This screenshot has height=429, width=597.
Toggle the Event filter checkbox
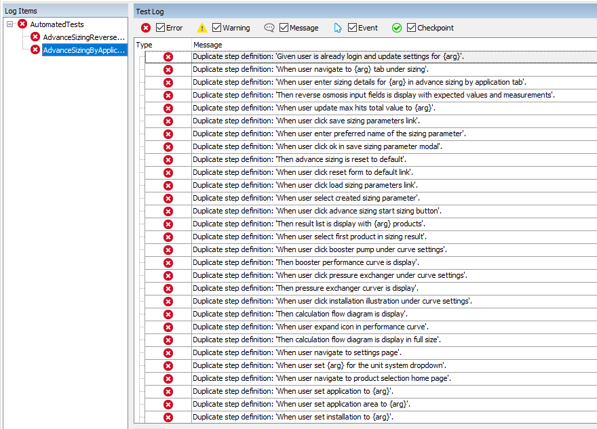tap(353, 28)
